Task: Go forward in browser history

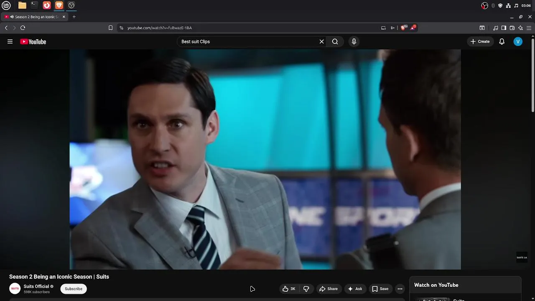Action: click(14, 28)
